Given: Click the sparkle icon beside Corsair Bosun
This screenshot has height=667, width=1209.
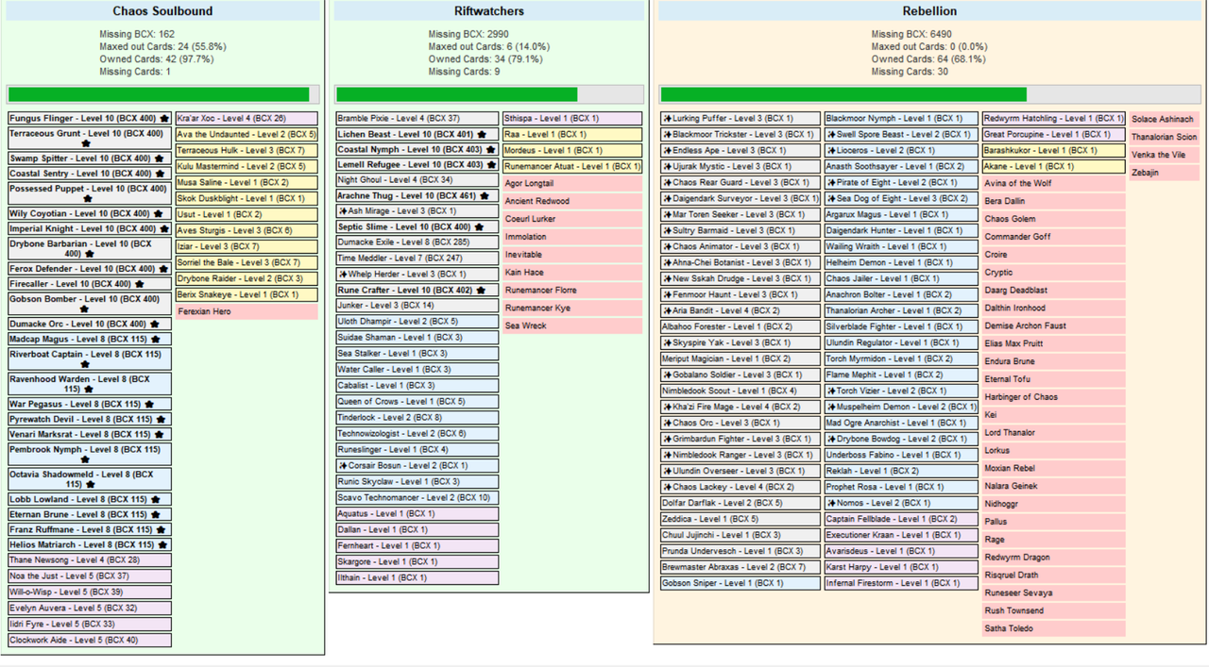Looking at the screenshot, I should pyautogui.click(x=343, y=466).
